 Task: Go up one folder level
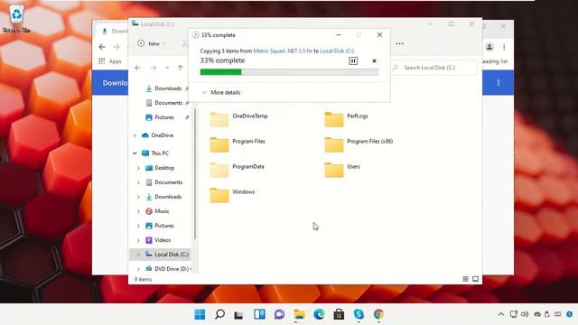(181, 68)
